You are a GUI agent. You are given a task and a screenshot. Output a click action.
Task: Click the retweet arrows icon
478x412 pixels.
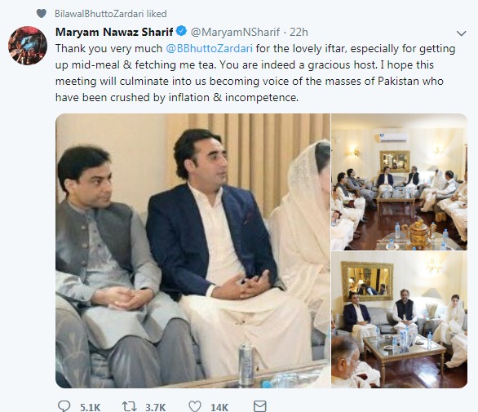click(129, 406)
